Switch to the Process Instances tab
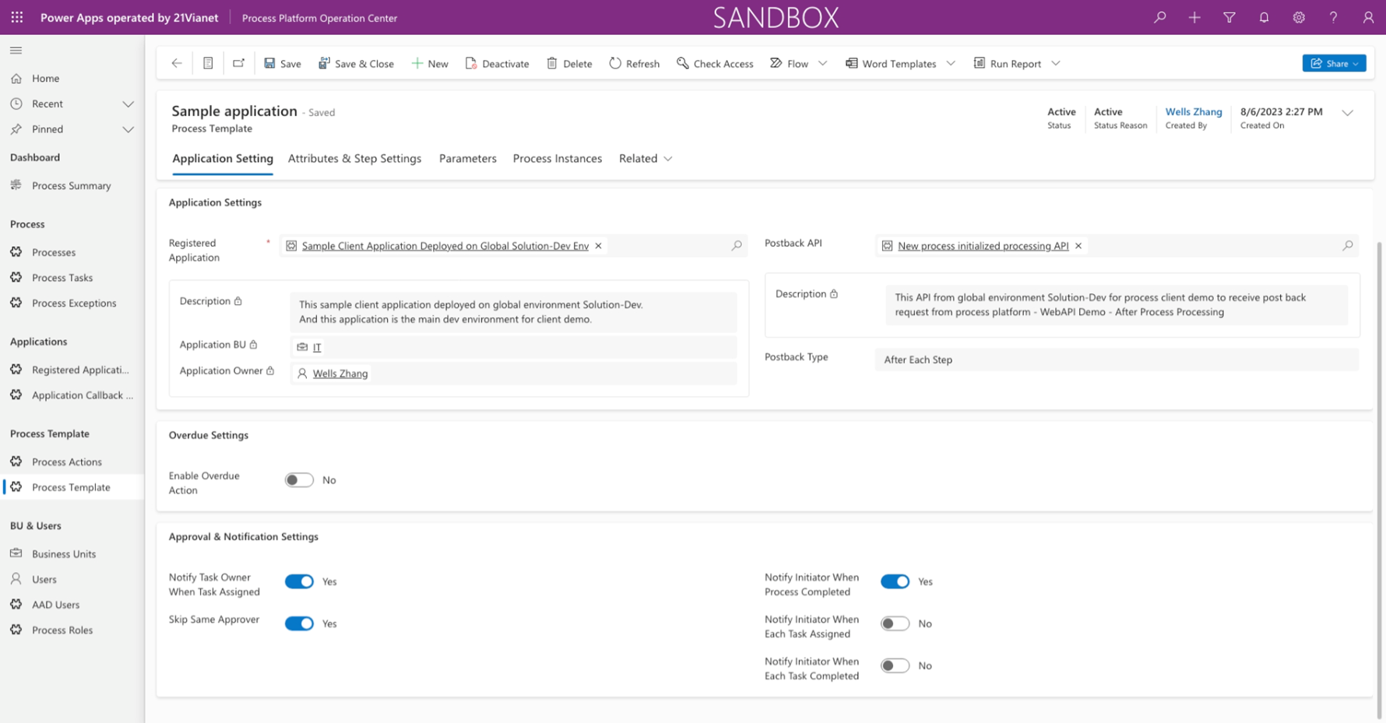 pyautogui.click(x=557, y=158)
